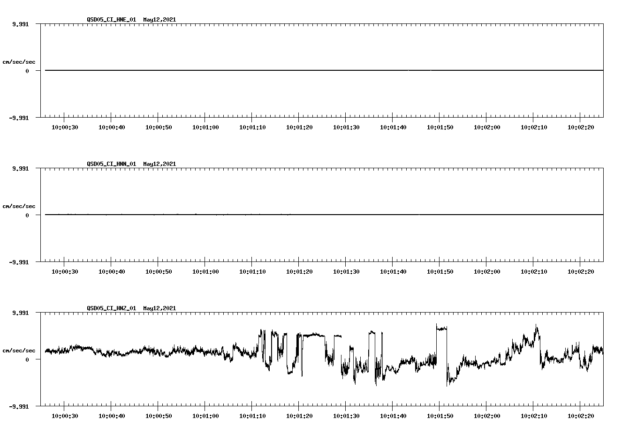This screenshot has height=433, width=637.
Task: Pick 10:01:30 time label under HNZ plot
Action: pos(346,416)
